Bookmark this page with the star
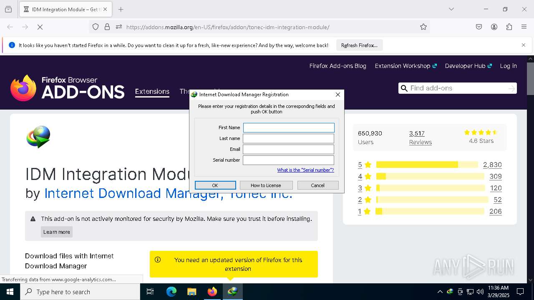This screenshot has width=534, height=300. (423, 27)
